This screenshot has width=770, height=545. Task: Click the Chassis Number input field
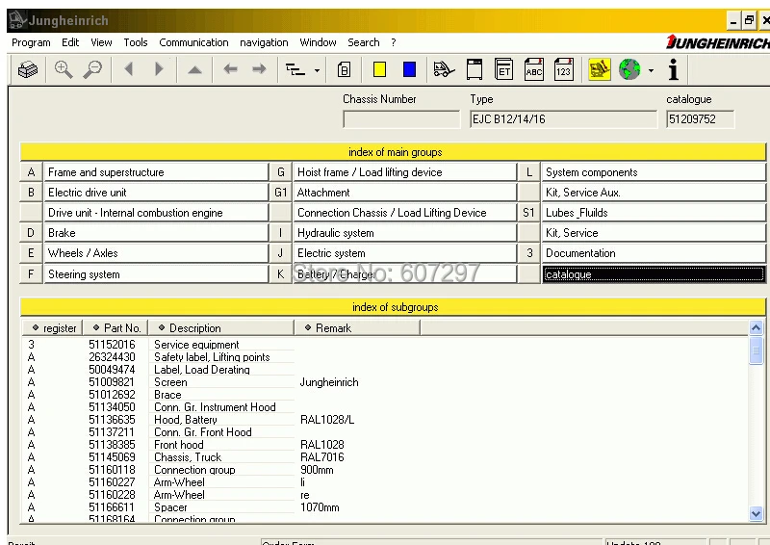click(x=401, y=119)
